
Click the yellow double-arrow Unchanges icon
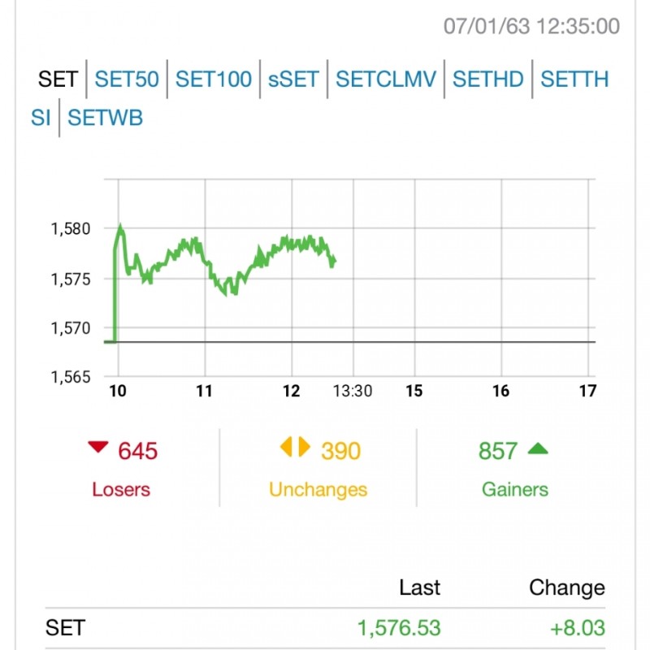(x=295, y=447)
